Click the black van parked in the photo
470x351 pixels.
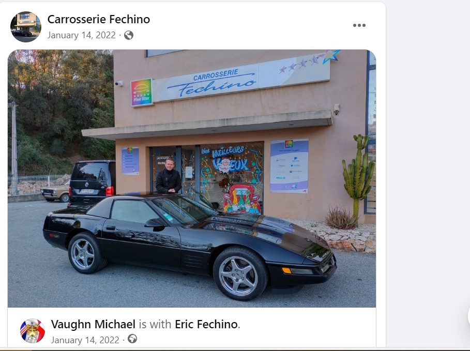point(92,183)
